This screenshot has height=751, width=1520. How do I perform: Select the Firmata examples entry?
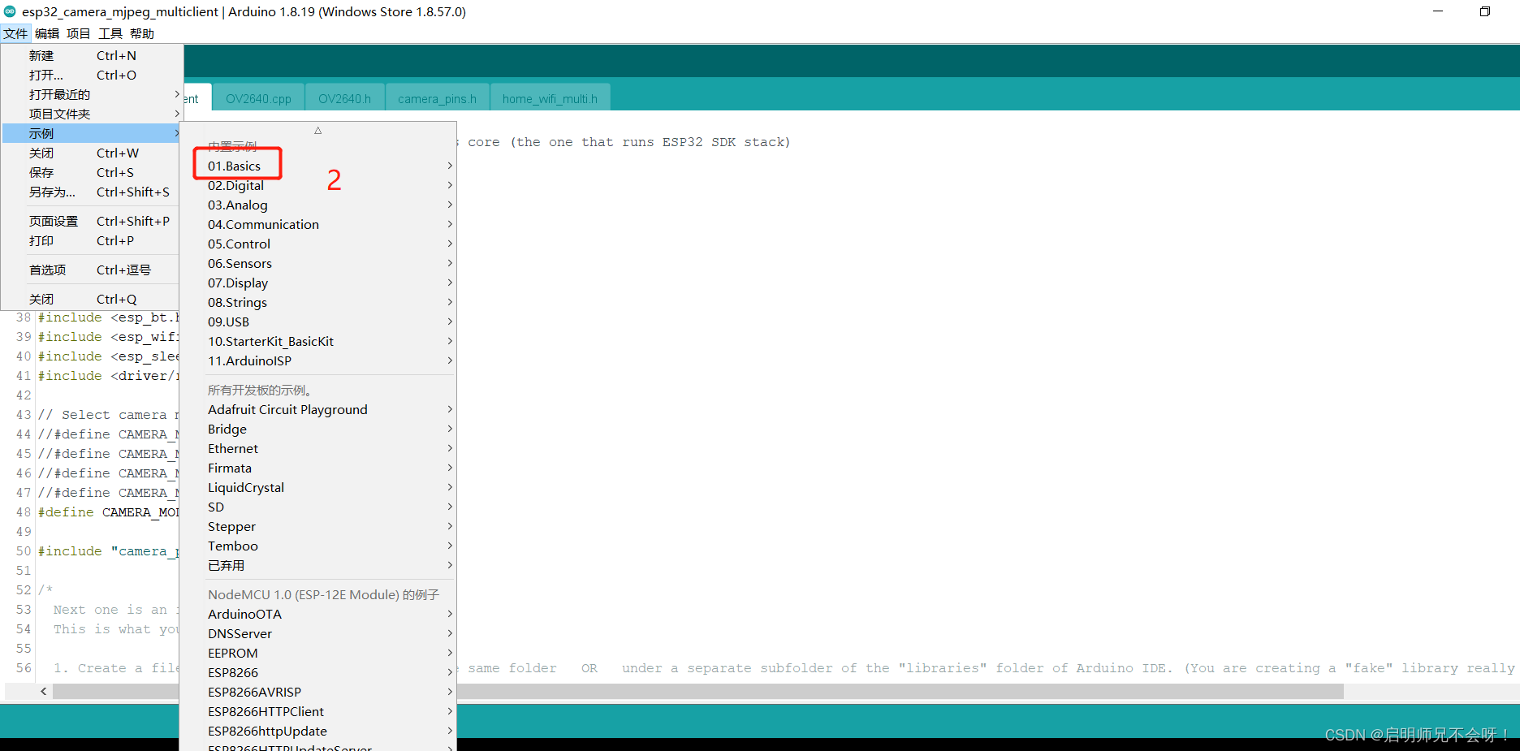click(x=229, y=468)
